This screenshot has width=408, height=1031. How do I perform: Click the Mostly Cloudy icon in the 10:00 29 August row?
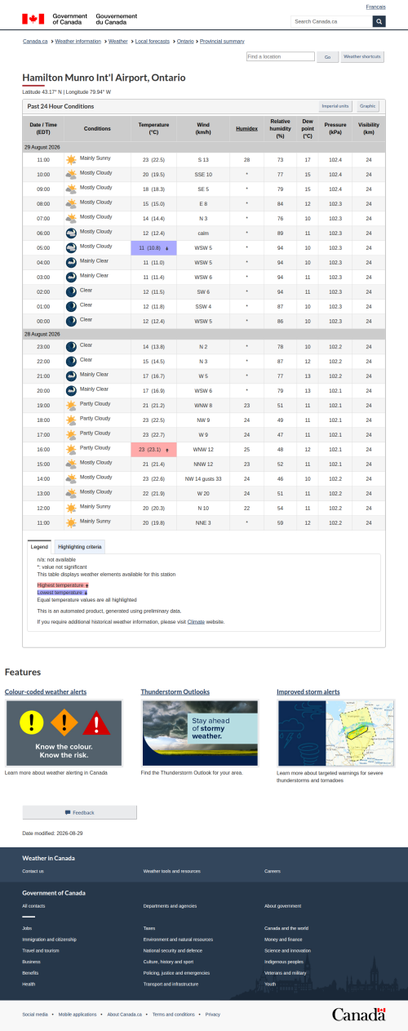coord(71,175)
